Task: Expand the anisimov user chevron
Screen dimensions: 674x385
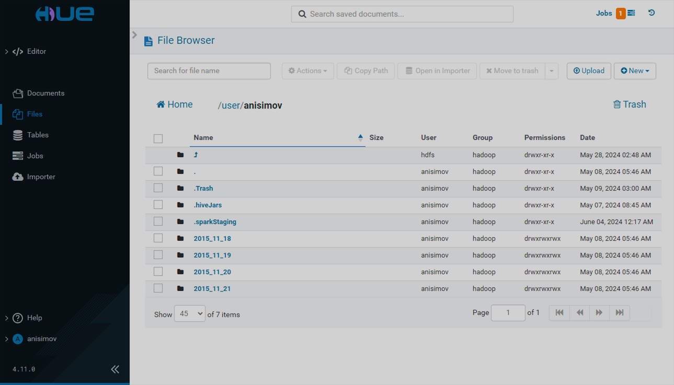Action: point(7,339)
